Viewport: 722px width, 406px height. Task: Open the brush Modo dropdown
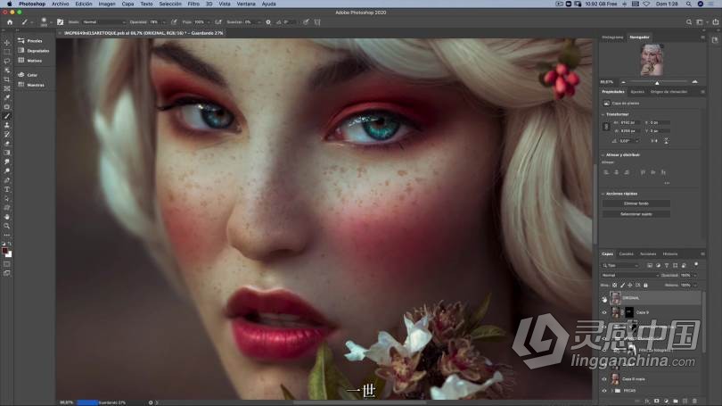(104, 22)
